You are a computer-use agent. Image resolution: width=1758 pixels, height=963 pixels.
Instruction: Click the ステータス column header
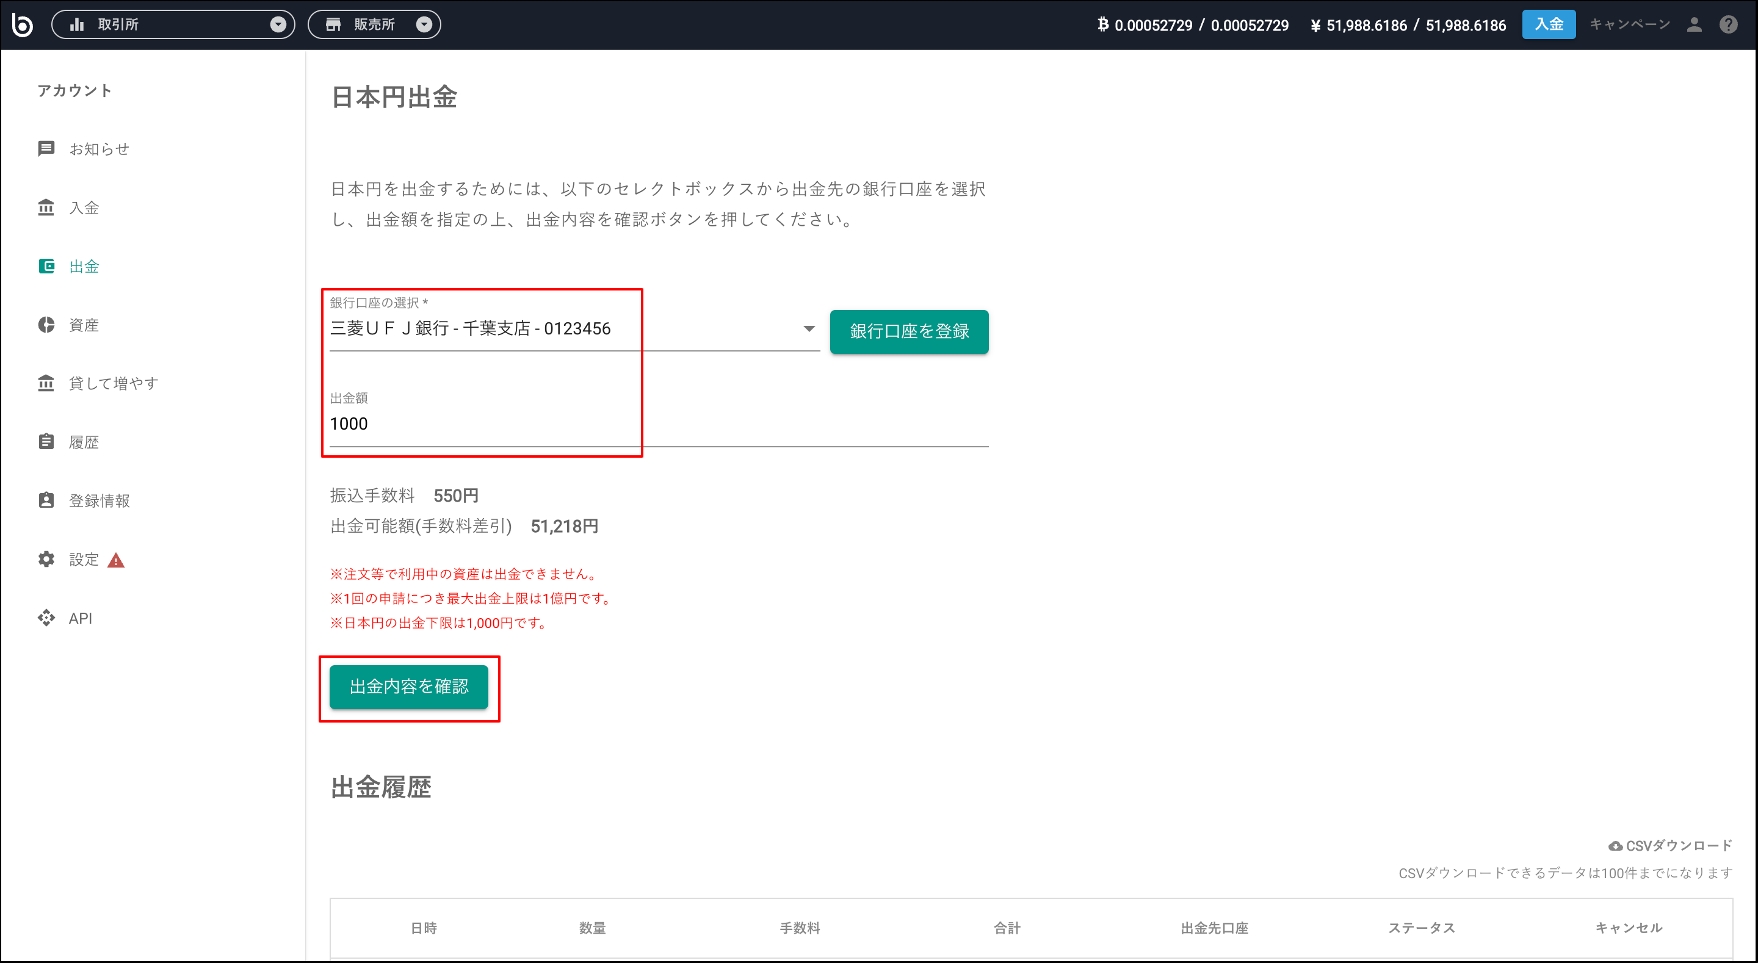(1422, 928)
